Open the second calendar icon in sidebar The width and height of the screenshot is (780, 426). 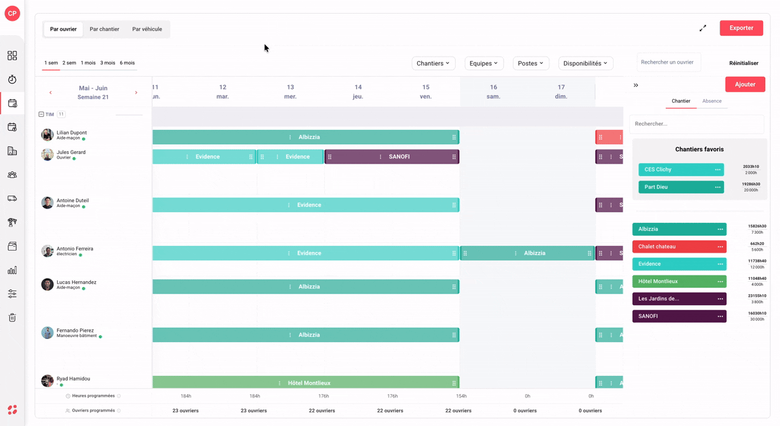click(12, 127)
